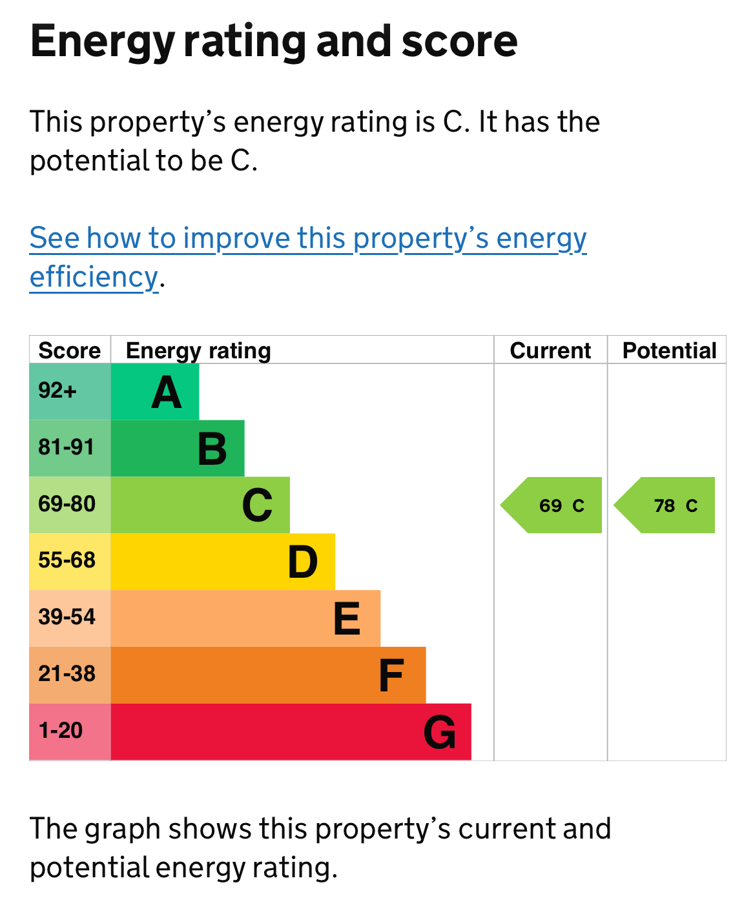Click the 69-80 score cell
The height and width of the screenshot is (907, 733).
click(x=70, y=505)
